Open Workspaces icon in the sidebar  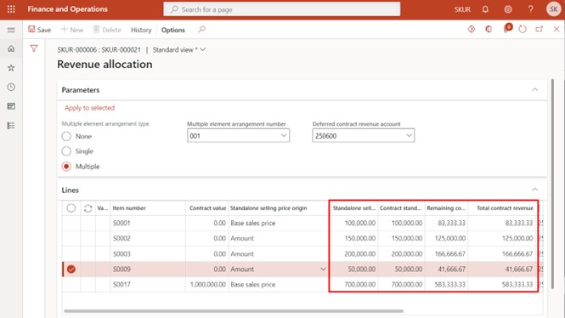pyautogui.click(x=11, y=106)
